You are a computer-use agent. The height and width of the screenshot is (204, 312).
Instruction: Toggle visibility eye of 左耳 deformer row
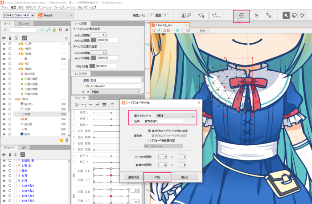point(4,175)
